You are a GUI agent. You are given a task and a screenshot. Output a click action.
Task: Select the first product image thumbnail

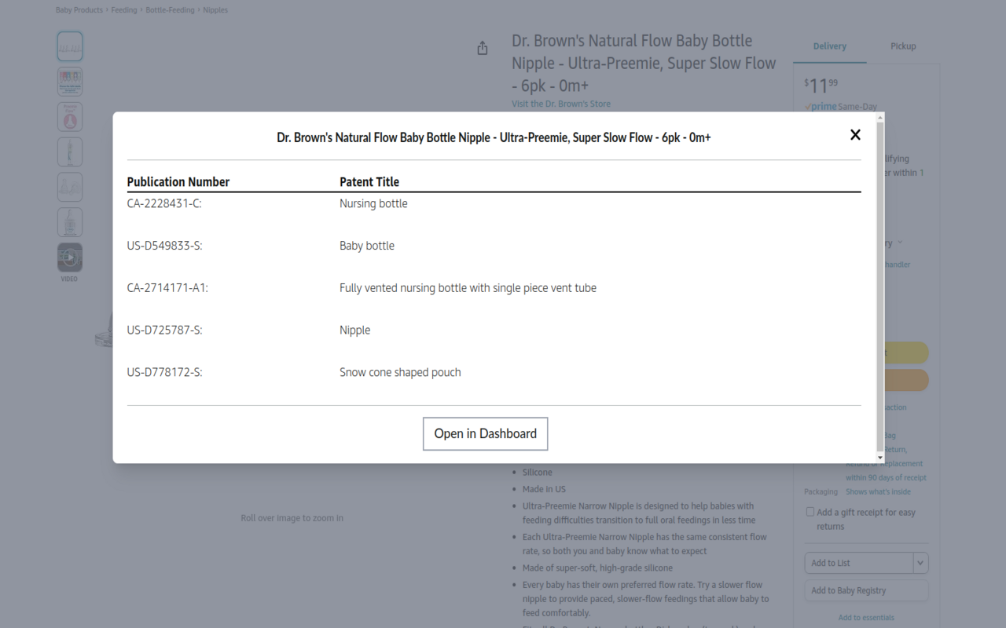(70, 46)
